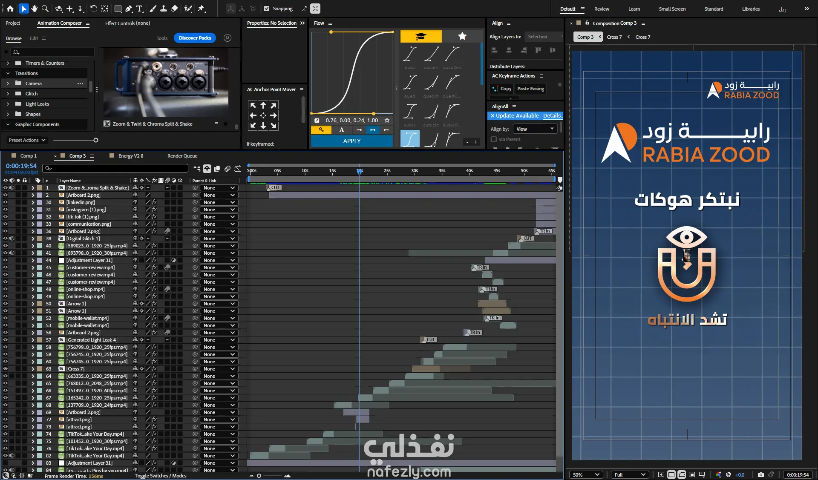This screenshot has height=480, width=818.
Task: Enable the via Parent checkbox
Action: 494,139
